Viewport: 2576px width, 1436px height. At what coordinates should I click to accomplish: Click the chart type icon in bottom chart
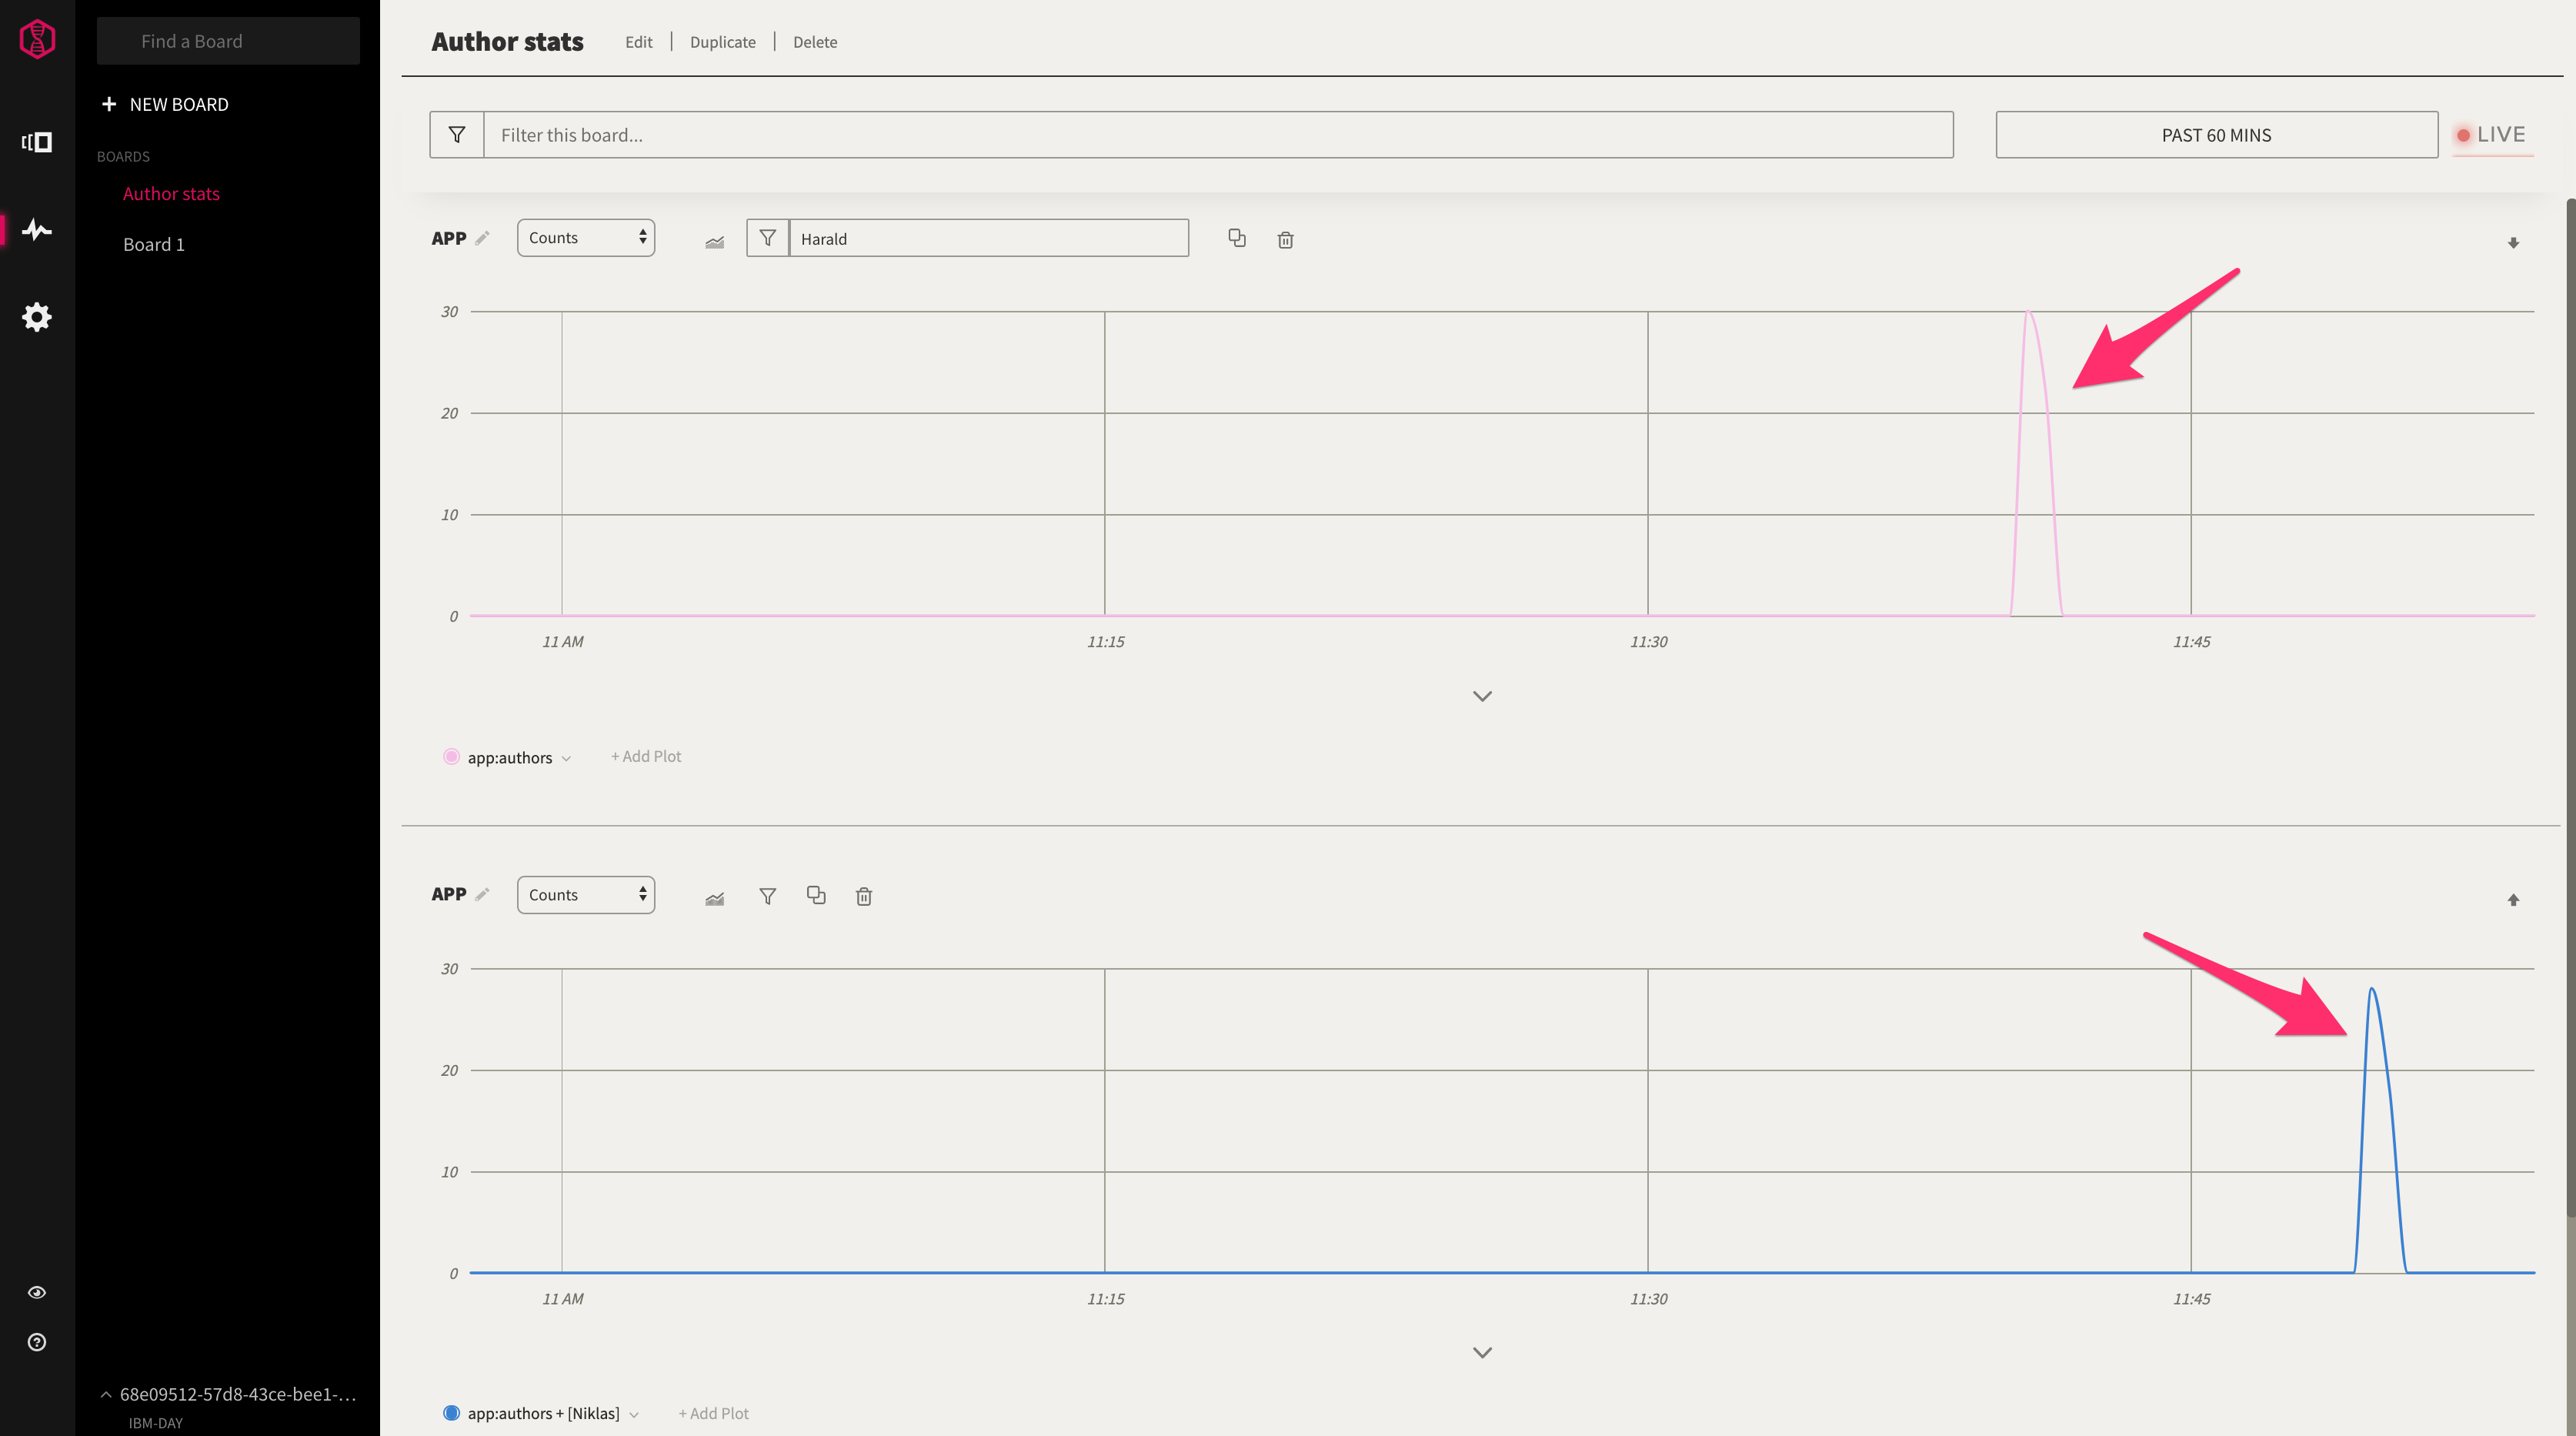[x=714, y=897]
